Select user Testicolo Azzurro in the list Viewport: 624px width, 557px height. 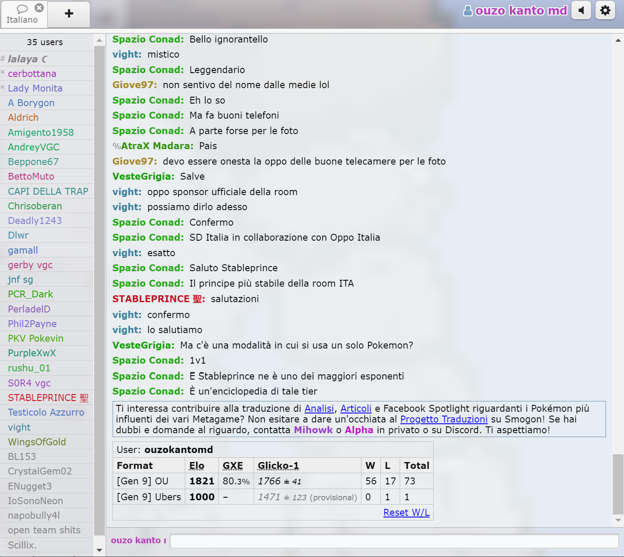coord(46,412)
